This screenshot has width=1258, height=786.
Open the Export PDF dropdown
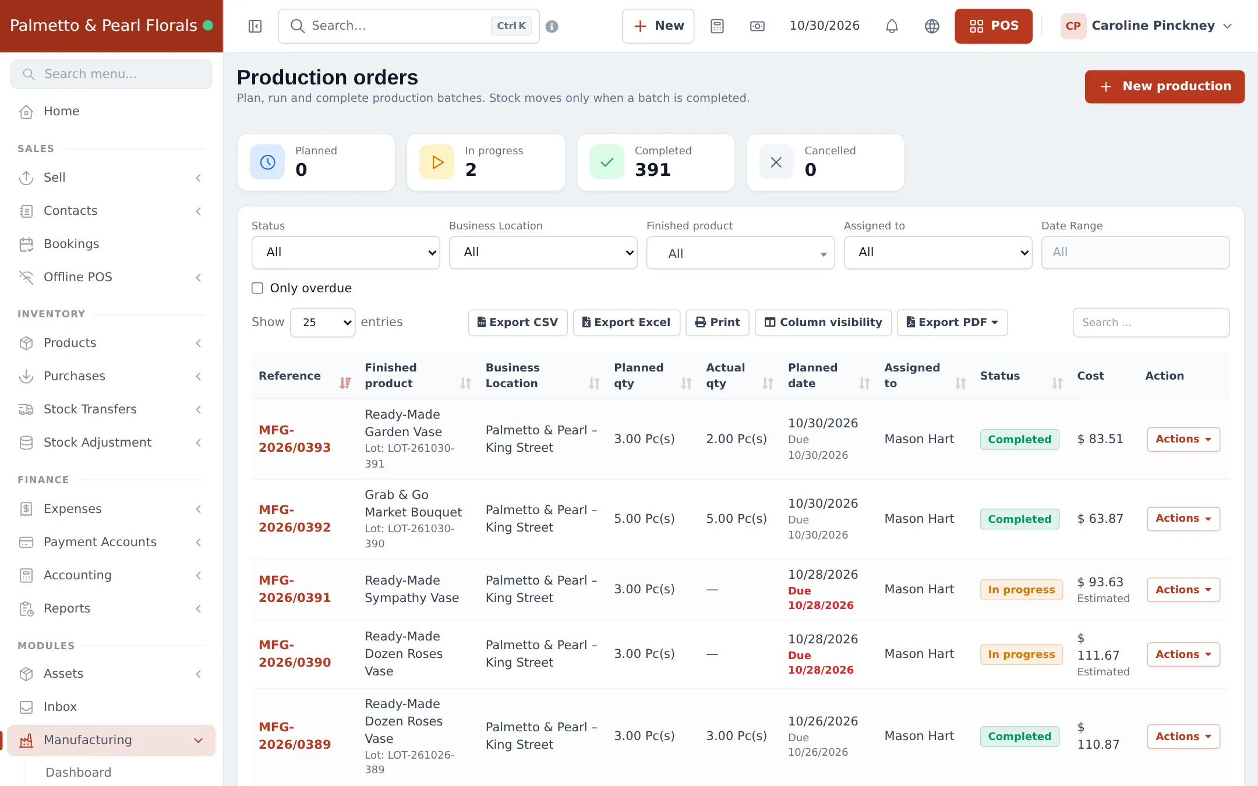(x=952, y=322)
